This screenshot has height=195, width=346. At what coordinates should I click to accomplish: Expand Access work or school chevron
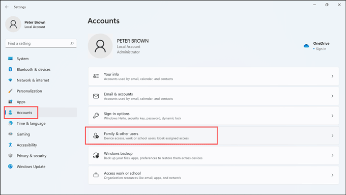pos(332,175)
